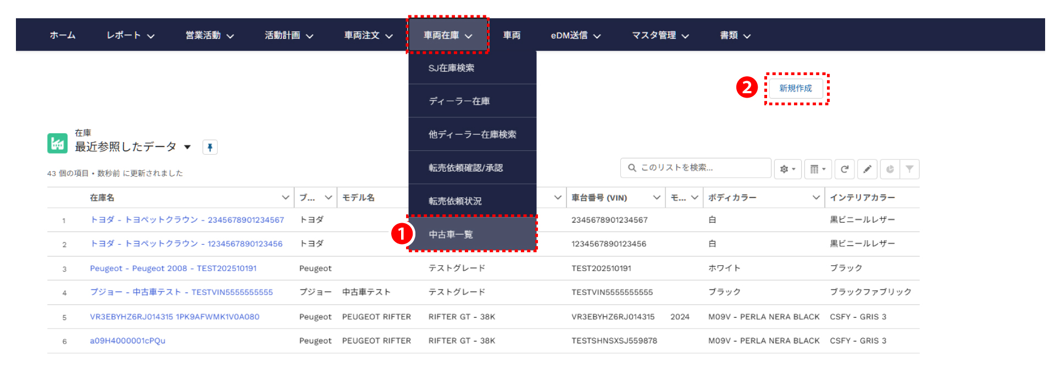Open the ボディカラー column sort chevron

tap(816, 197)
